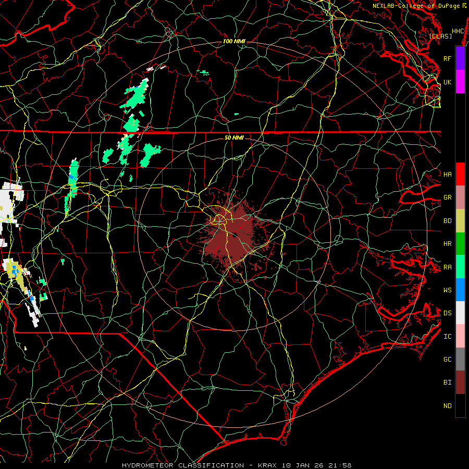Click the RA light green legend swatch
469x469 pixels.
460,267
